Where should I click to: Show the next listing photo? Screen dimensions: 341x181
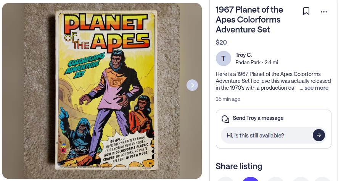point(192,85)
